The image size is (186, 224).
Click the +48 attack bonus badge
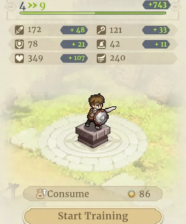74,30
